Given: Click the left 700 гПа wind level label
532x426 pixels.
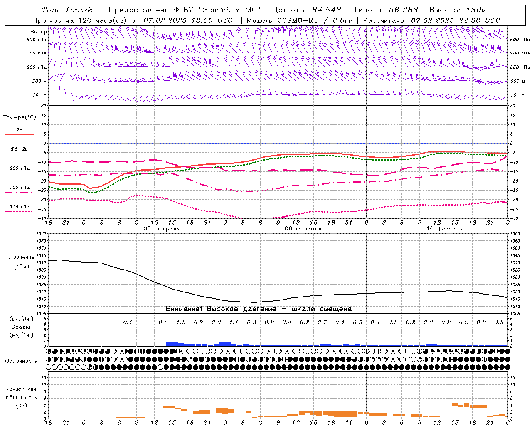Looking at the screenshot, I should point(37,53).
